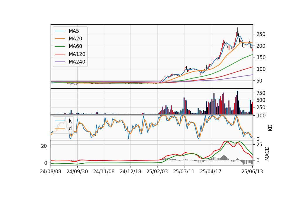
Task: Click the tallest volume bar in volume panel
Action: pos(237,102)
